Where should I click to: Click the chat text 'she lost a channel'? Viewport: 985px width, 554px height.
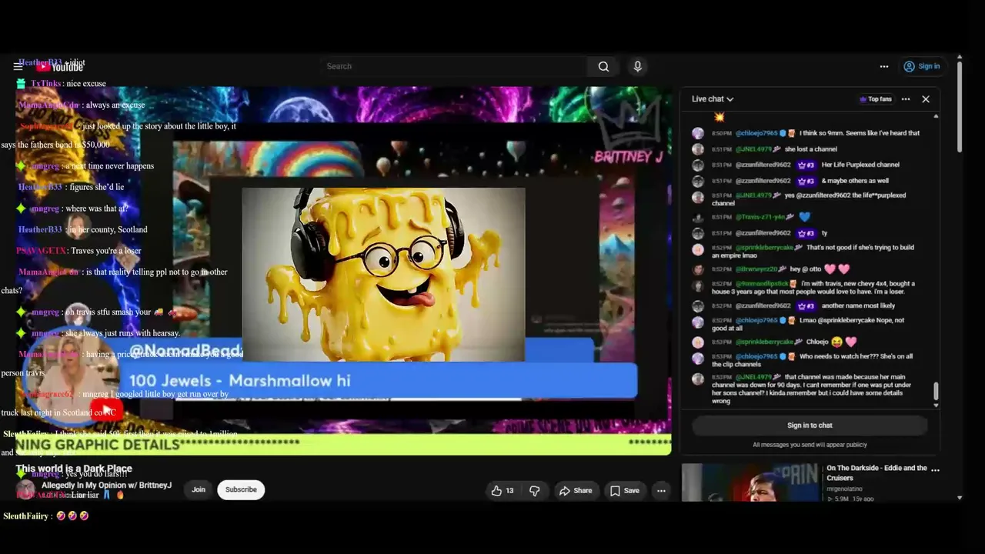click(x=811, y=149)
